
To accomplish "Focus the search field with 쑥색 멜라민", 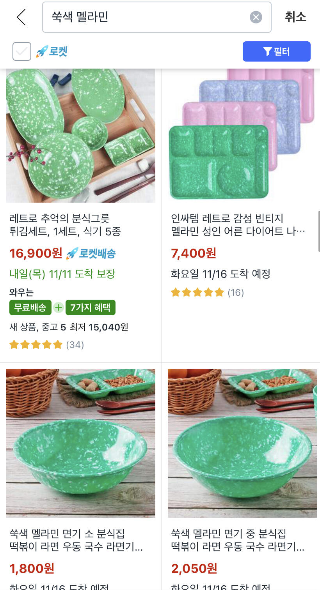I will point(157,17).
